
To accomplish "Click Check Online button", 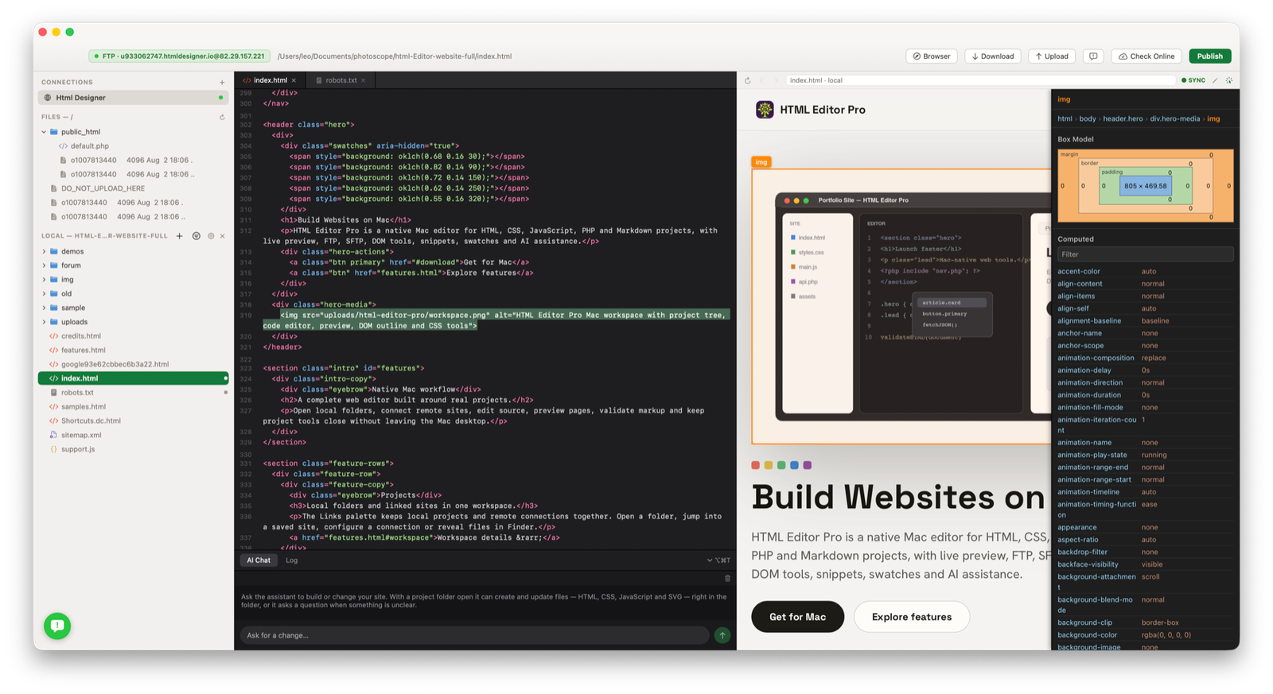I will click(x=1146, y=56).
